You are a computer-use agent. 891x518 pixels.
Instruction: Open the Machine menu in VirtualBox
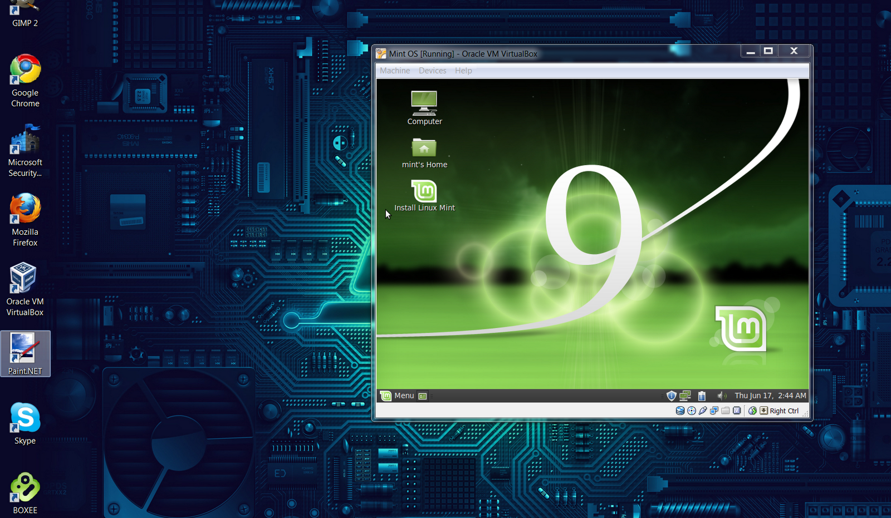[395, 71]
